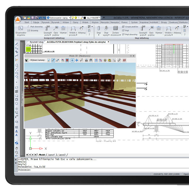Image resolution: width=189 pixels, height=191 pixels.
Task: Toggle the light bulb in Widok 3D toolbar
Action: click(49, 60)
